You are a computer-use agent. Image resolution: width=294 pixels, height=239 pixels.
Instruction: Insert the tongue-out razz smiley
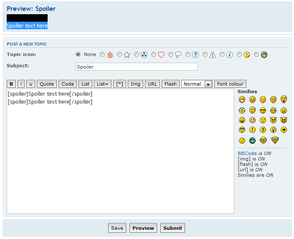click(x=242, y=120)
